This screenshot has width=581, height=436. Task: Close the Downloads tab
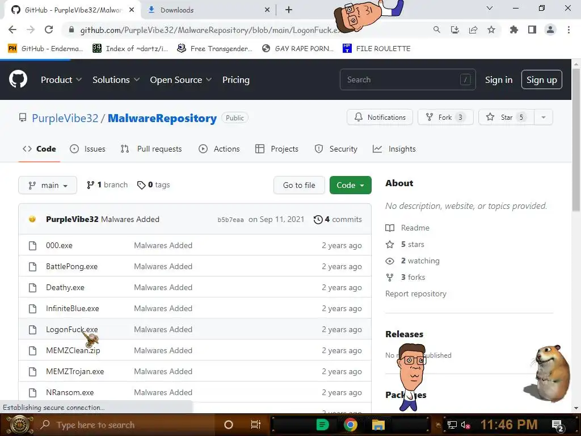(x=267, y=10)
